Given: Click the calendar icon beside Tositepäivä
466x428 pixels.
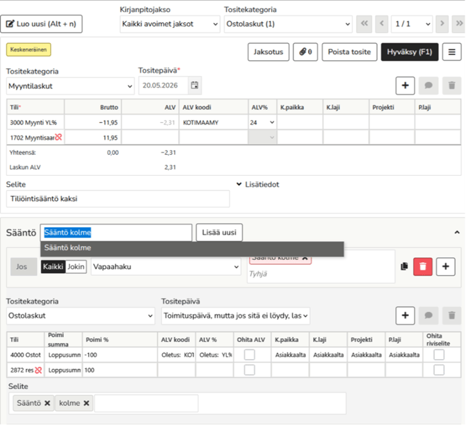Looking at the screenshot, I should pos(195,85).
